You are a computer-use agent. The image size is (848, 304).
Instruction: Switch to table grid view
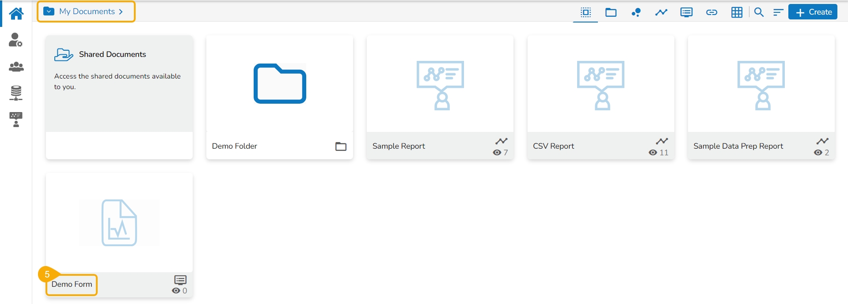point(737,12)
